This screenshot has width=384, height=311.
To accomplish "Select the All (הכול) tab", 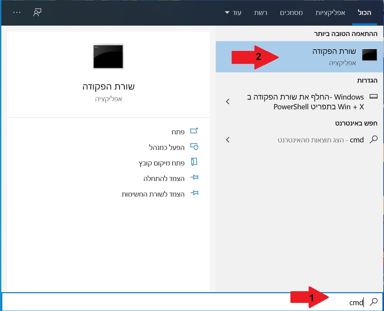I will tap(365, 13).
